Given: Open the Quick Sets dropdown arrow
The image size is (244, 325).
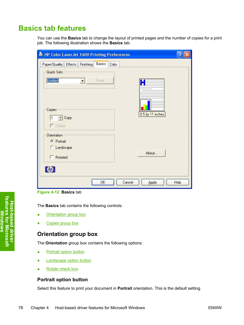Looking at the screenshot, I should (x=82, y=81).
